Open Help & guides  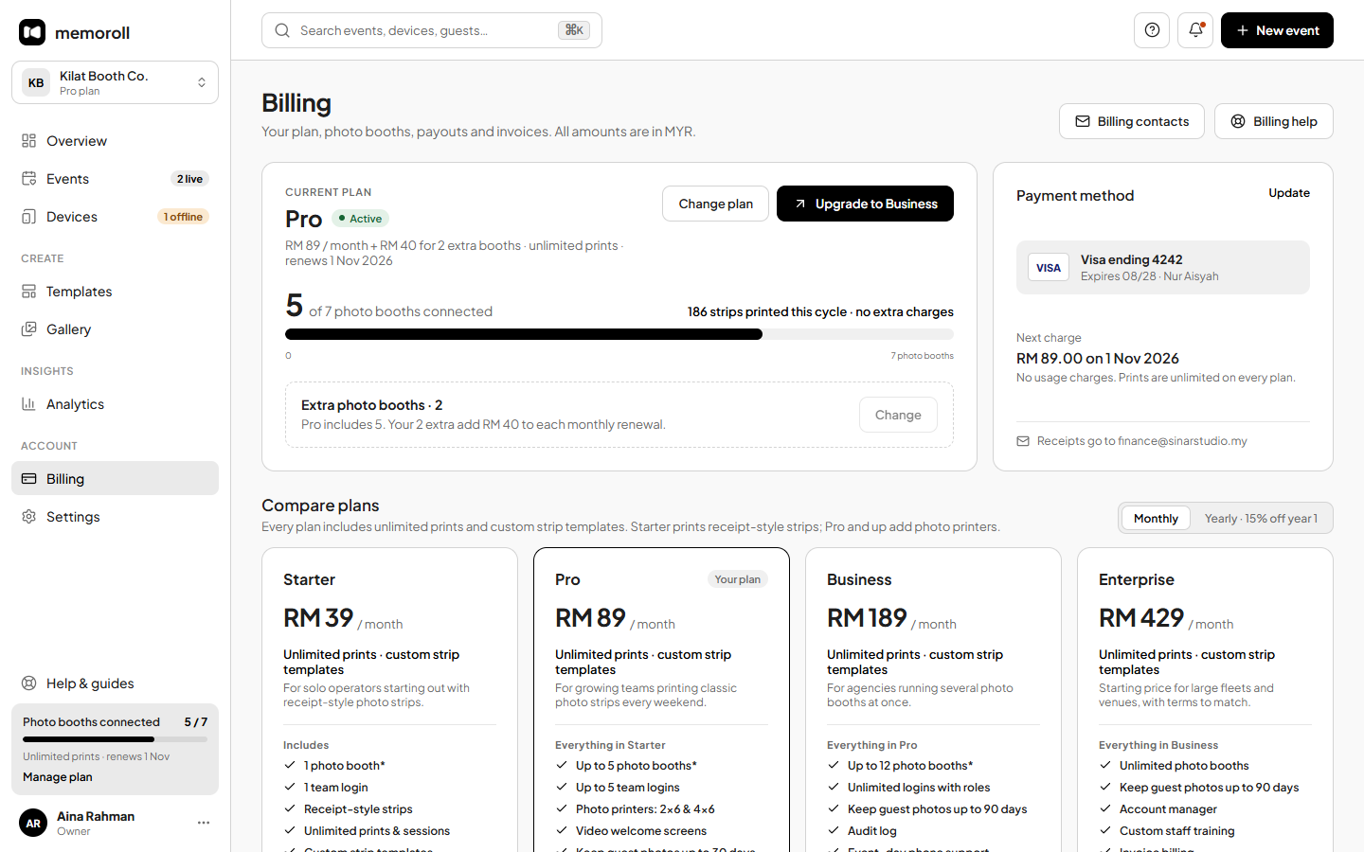point(115,683)
